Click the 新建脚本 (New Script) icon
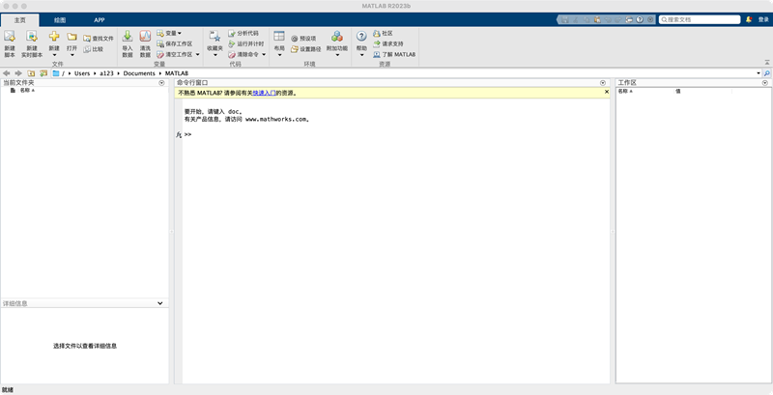The image size is (773, 395). tap(10, 38)
